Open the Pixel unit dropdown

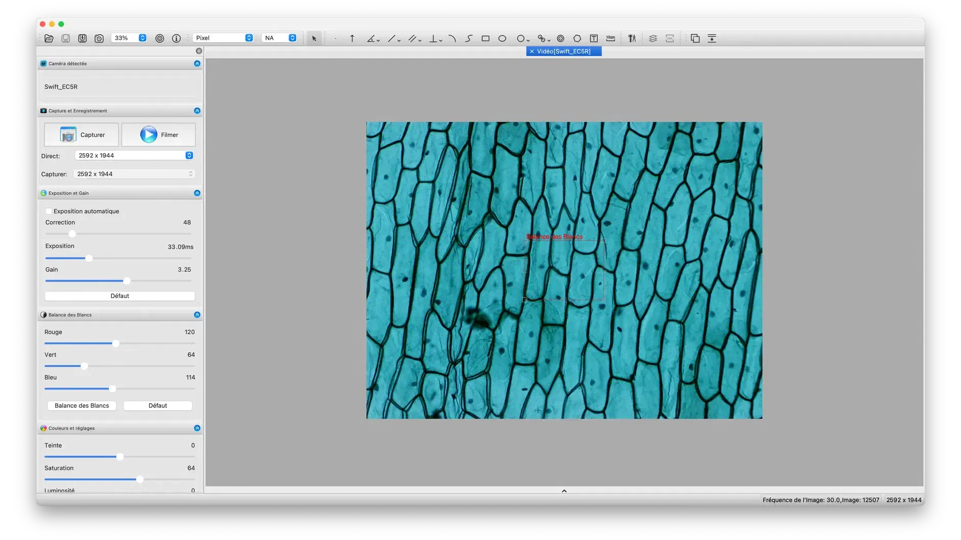223,38
